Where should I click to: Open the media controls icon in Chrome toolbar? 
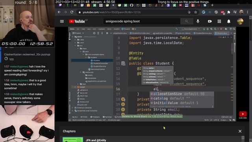click(235, 12)
